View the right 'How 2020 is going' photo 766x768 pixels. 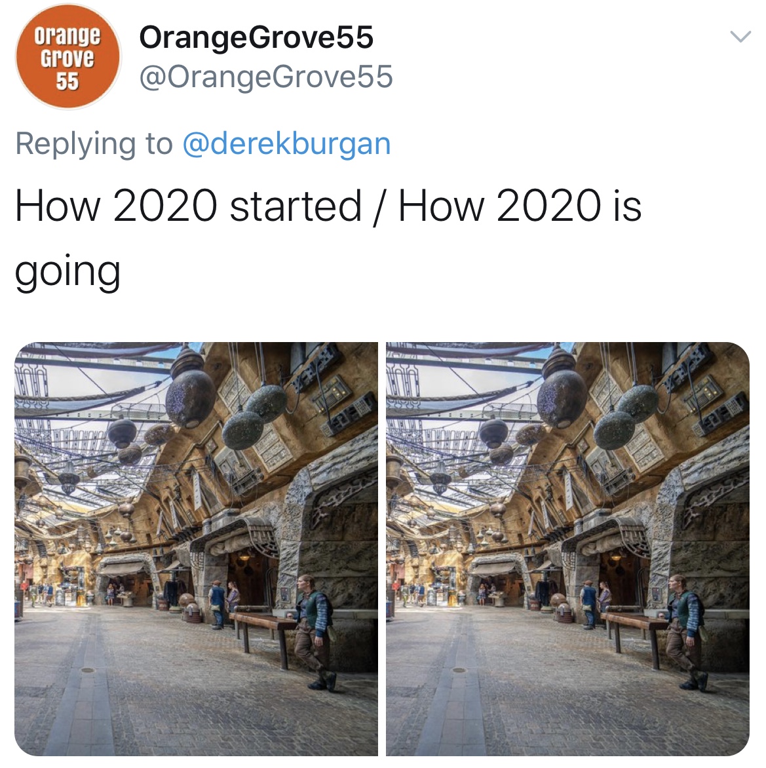click(x=567, y=548)
